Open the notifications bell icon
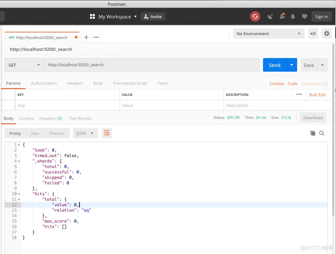This screenshot has height=254, width=336. [293, 16]
